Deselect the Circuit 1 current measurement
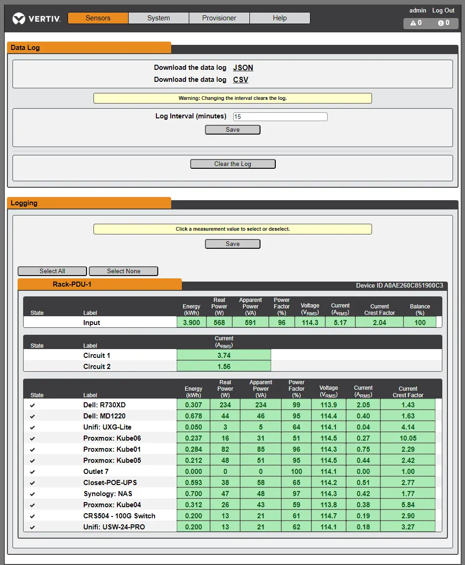 tap(224, 356)
